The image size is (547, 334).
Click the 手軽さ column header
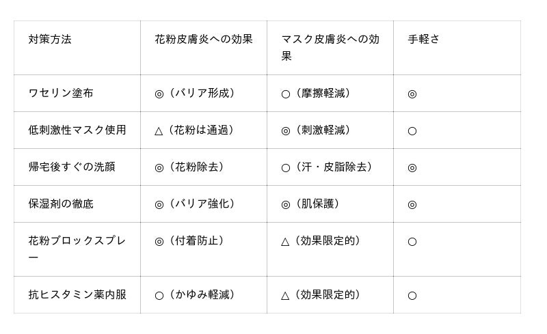point(424,40)
